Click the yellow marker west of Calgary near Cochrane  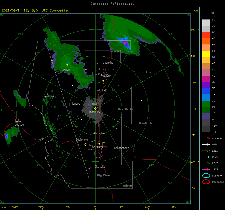pos(85,144)
